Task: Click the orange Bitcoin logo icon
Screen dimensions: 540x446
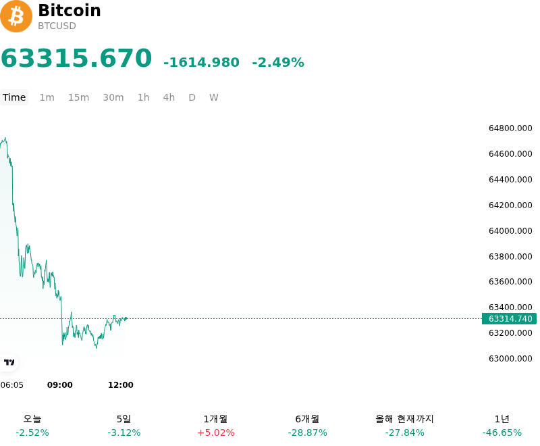Action: [x=16, y=16]
